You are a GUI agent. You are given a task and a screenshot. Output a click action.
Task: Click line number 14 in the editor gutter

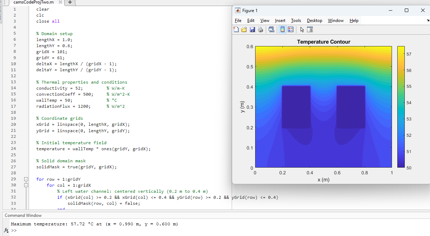pyautogui.click(x=14, y=88)
